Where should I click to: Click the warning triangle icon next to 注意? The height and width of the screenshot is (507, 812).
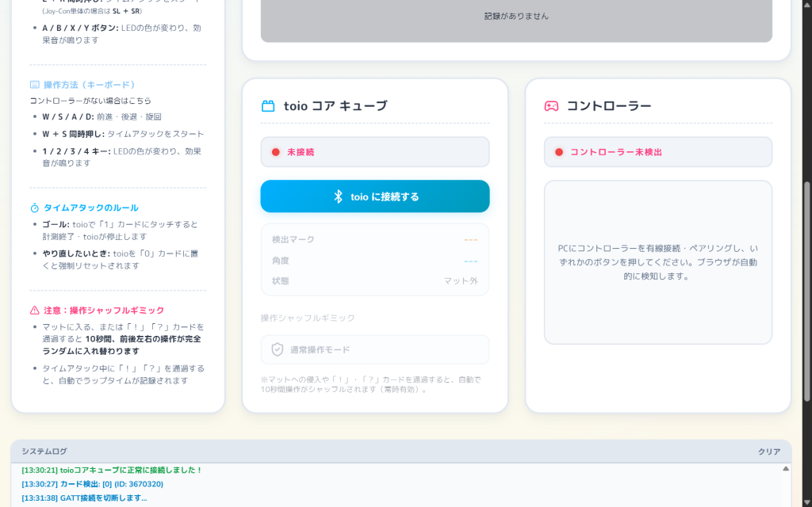tap(35, 311)
